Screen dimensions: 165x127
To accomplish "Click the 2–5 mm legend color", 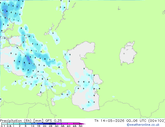I will [22, 124].
